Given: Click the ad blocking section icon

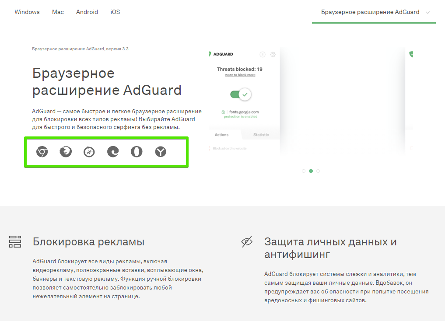Looking at the screenshot, I should pos(15,241).
